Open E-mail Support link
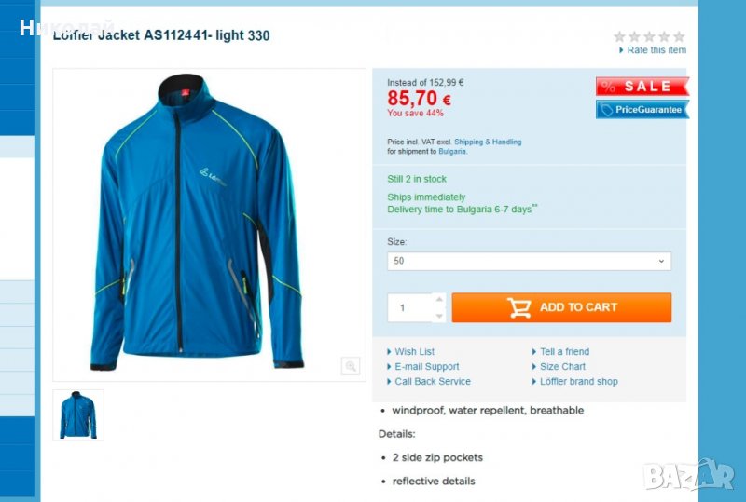Screen dimensions: 746x502 coord(427,367)
